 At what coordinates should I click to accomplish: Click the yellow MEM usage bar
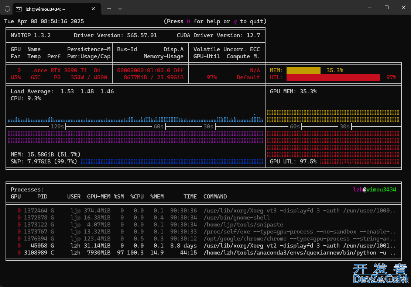[x=304, y=70]
